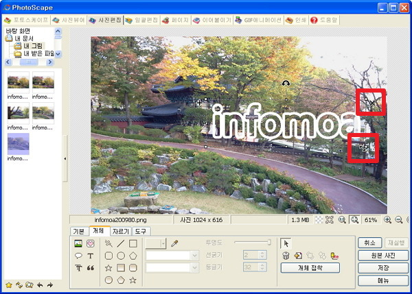Toggle the checkerboard transparency background icon
This screenshot has height=294, width=412.
pos(319,220)
